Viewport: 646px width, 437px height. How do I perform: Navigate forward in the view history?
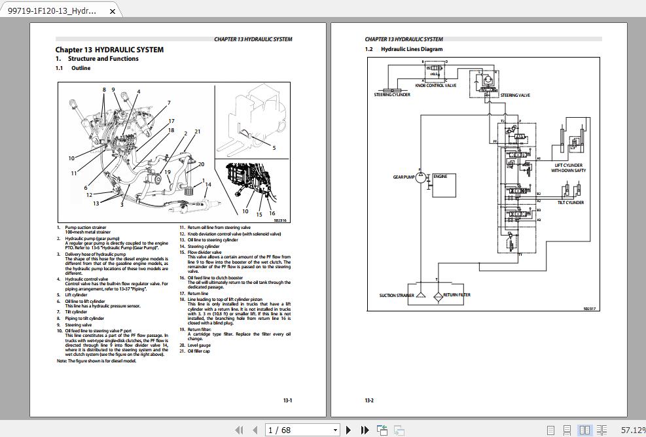click(x=399, y=430)
